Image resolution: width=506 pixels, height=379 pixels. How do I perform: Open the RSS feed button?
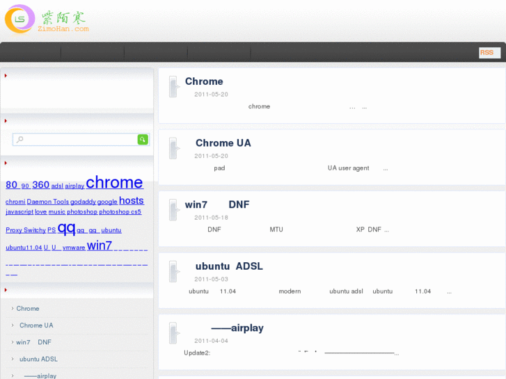point(489,53)
